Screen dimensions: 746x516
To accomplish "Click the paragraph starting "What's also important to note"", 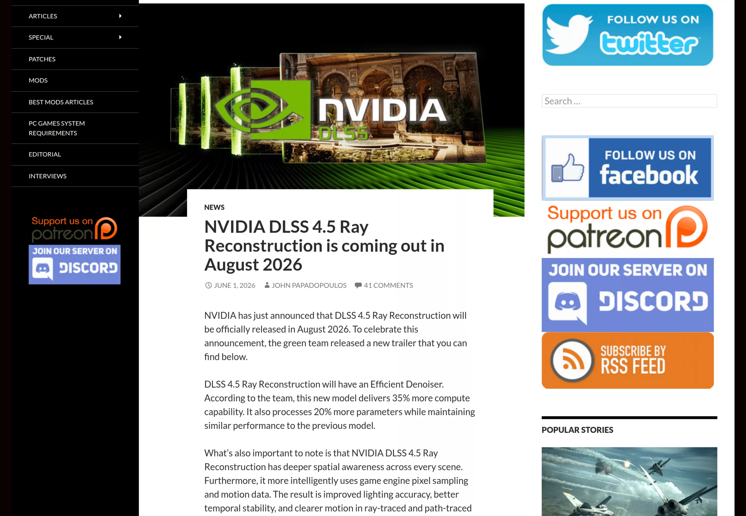I will [338, 480].
